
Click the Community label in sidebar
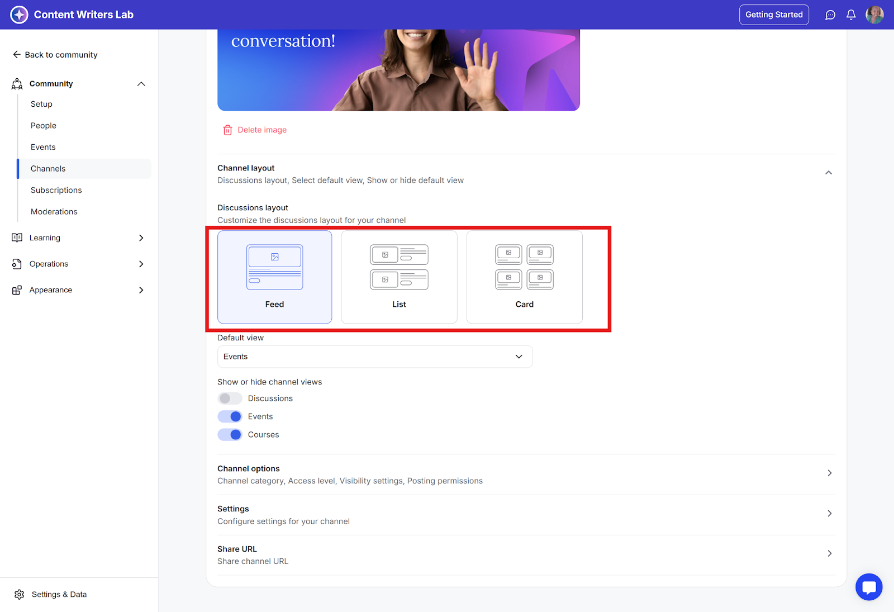[51, 84]
